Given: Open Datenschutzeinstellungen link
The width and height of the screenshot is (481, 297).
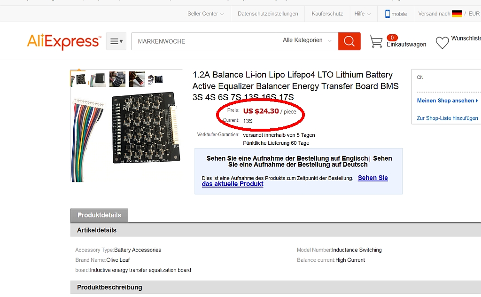Looking at the screenshot, I should point(268,14).
